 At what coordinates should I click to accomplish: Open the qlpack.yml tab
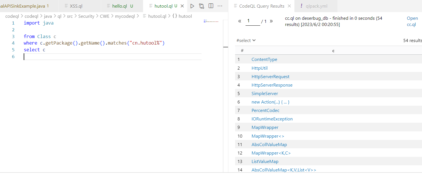coord(317,6)
